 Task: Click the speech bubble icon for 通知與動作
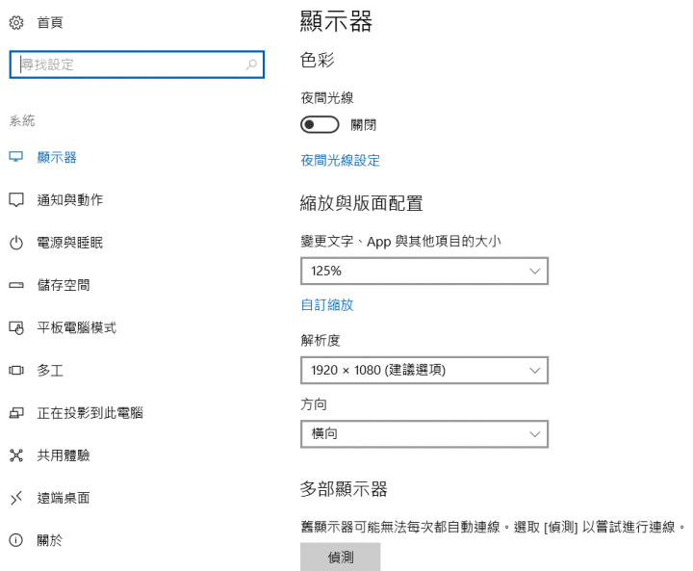coord(16,200)
